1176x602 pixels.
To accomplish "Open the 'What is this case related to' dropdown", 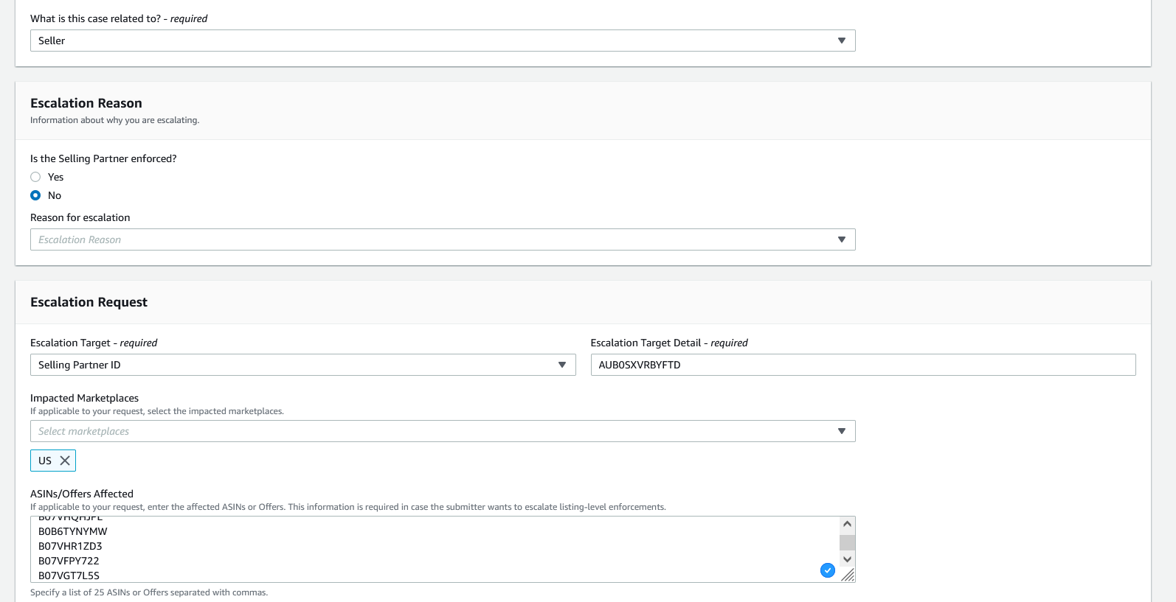I will tap(443, 41).
